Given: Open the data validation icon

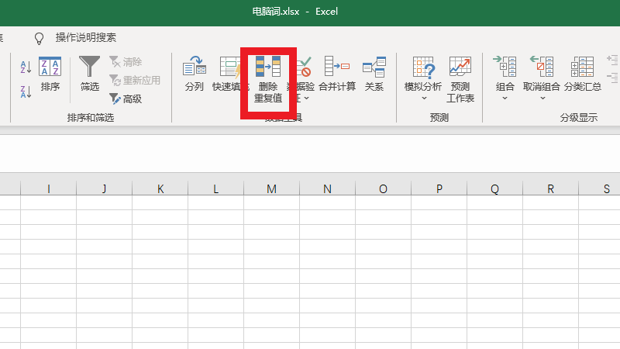Looking at the screenshot, I should click(304, 67).
